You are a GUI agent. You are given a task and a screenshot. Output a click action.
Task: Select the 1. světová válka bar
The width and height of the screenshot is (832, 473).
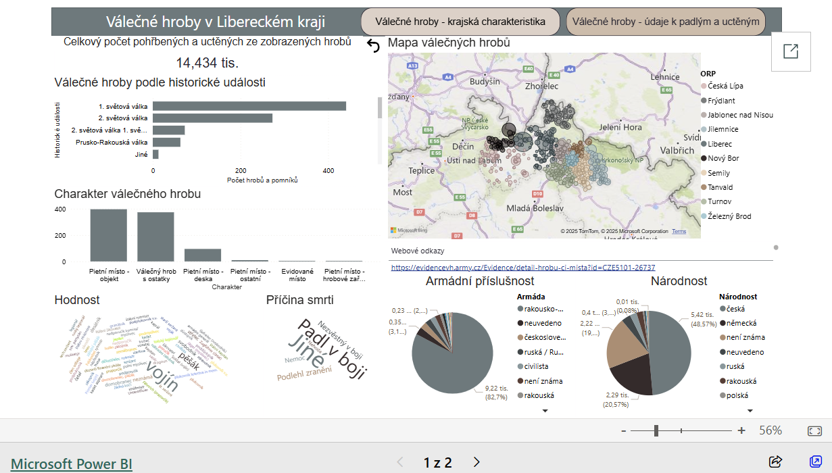point(249,106)
